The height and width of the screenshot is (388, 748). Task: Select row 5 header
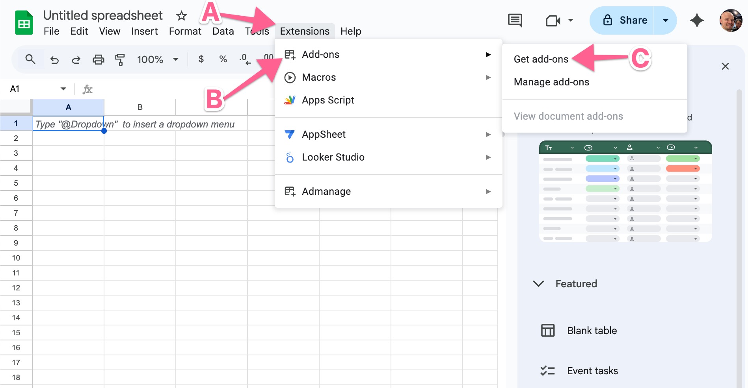click(16, 183)
